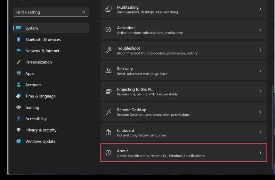Open Recovery via its chevron arrow
This screenshot has height=180, width=275.
(x=260, y=71)
